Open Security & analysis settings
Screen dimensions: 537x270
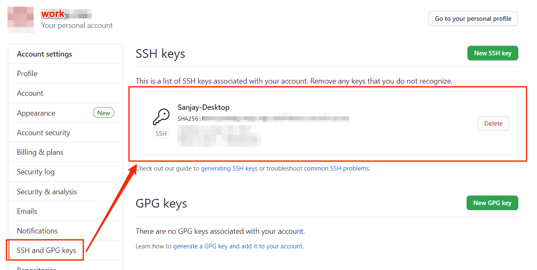pos(47,192)
